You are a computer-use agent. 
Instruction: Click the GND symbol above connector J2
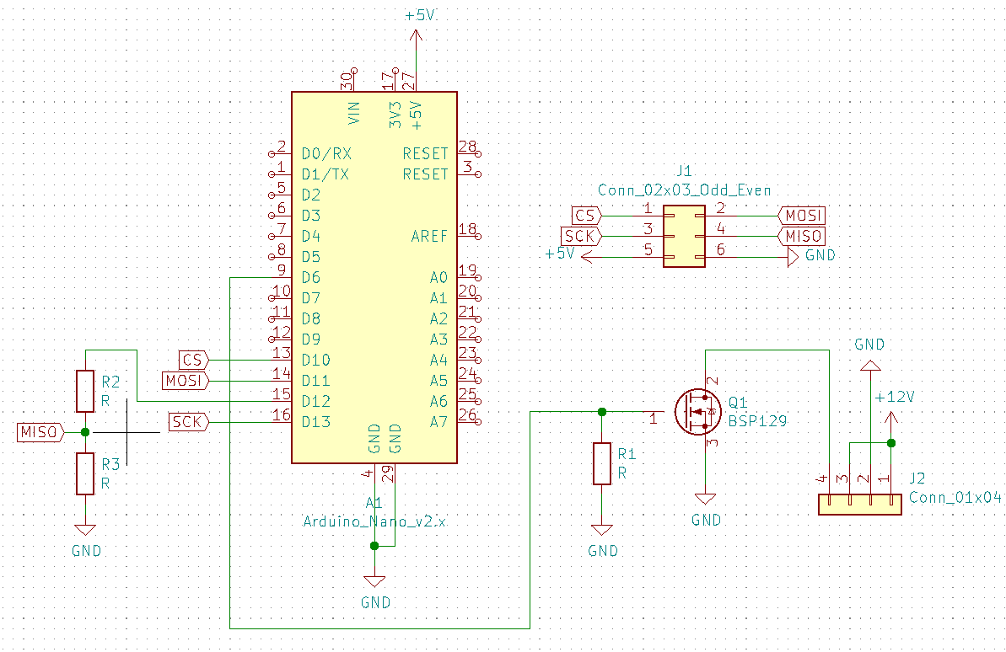click(x=870, y=366)
